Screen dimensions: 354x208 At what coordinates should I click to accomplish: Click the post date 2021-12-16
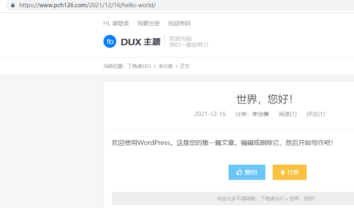210,114
